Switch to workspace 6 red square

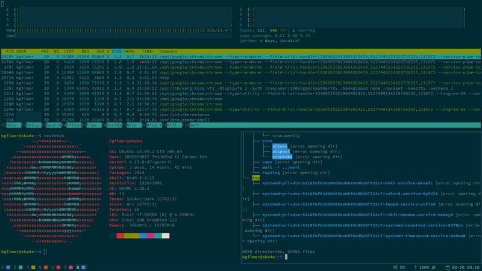point(58,267)
